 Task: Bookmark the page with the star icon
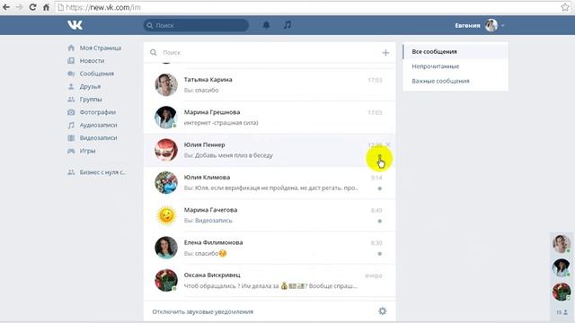[x=565, y=7]
